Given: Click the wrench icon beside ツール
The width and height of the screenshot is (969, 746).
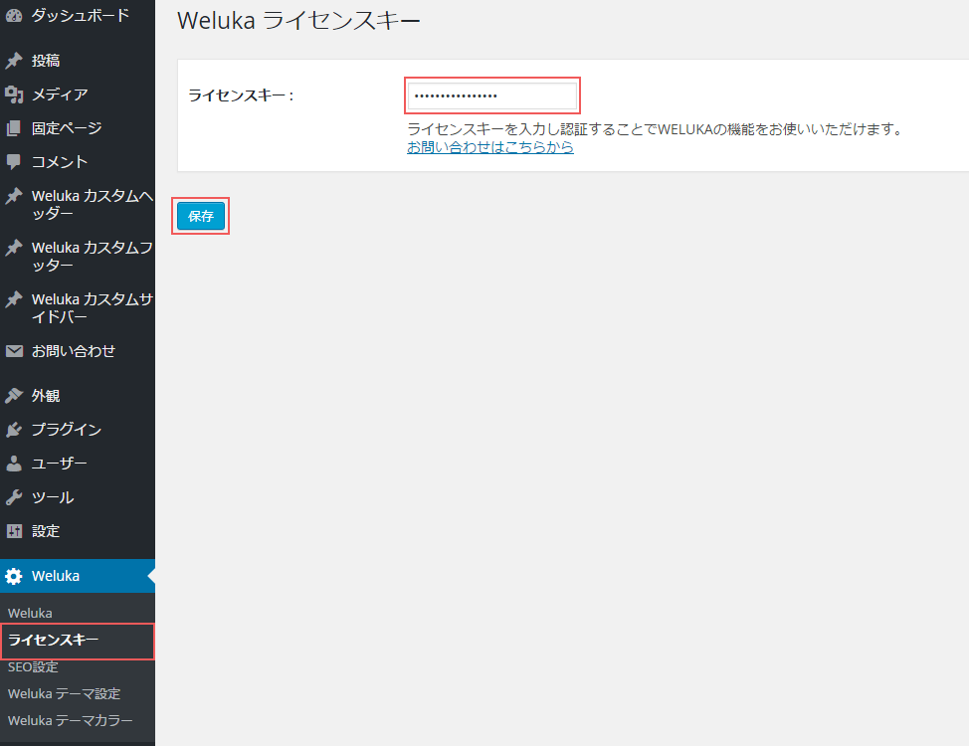Looking at the screenshot, I should click(14, 497).
